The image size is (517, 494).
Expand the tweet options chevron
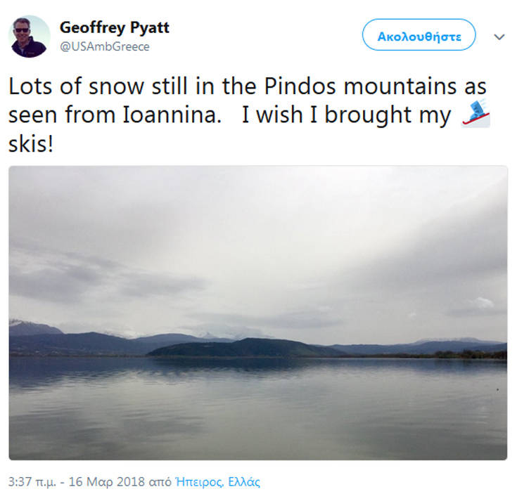click(499, 37)
